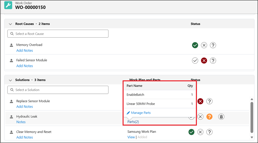Click the Select a Root Cause search field
The height and width of the screenshot is (143, 258).
58,34
